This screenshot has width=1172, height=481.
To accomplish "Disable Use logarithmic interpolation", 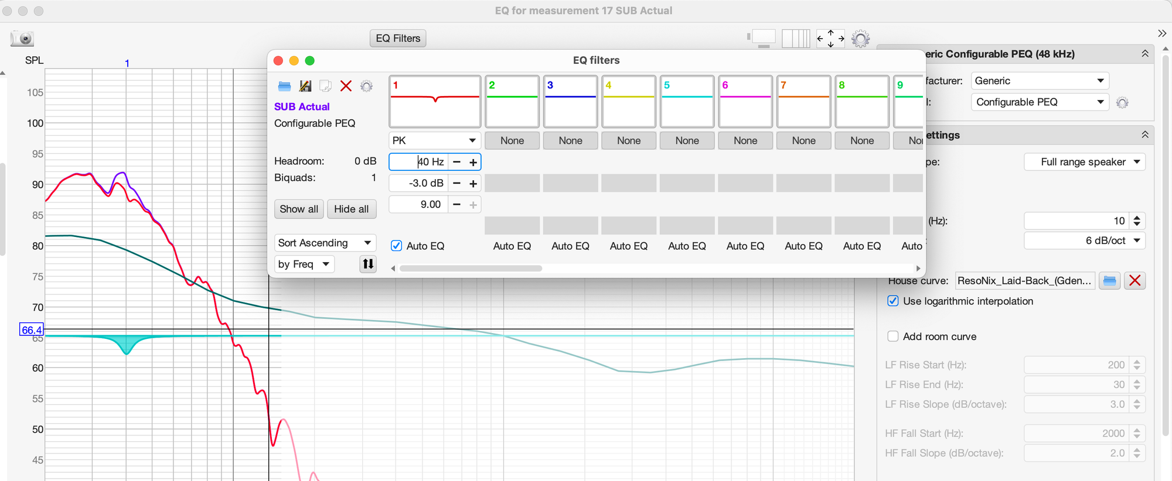I will 893,301.
